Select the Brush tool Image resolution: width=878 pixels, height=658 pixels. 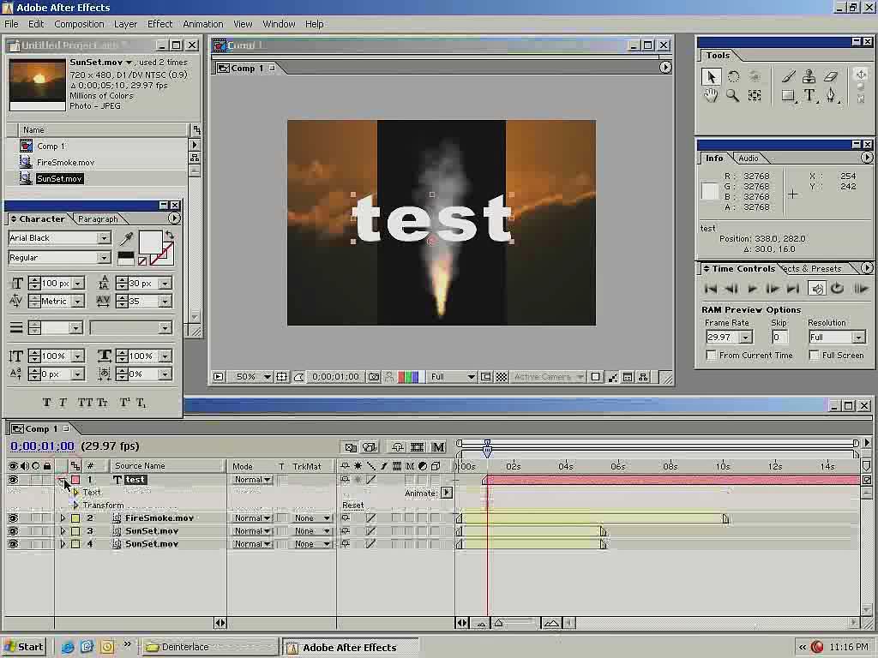click(788, 76)
